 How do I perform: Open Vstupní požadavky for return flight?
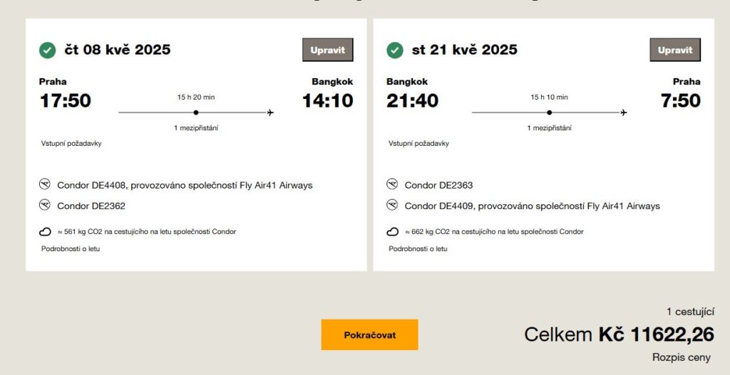coord(418,143)
